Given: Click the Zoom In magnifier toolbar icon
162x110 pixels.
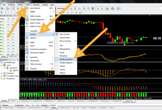Looking at the screenshot, I should pos(84,9).
